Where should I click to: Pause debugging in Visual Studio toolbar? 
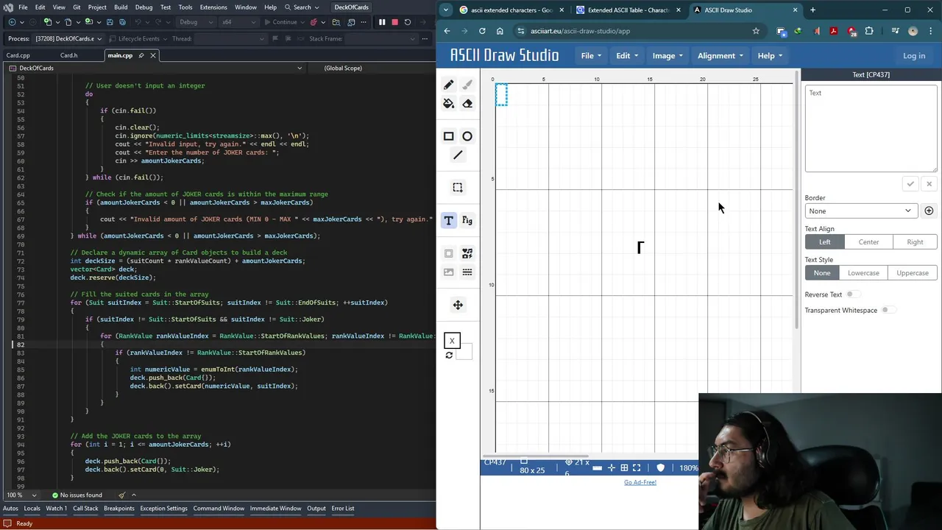point(382,22)
